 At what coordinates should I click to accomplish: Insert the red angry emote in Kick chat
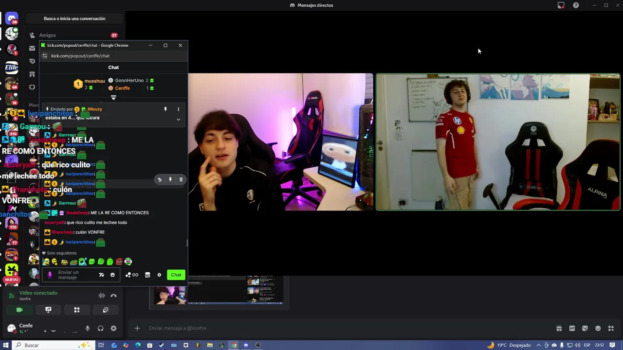pos(119,262)
